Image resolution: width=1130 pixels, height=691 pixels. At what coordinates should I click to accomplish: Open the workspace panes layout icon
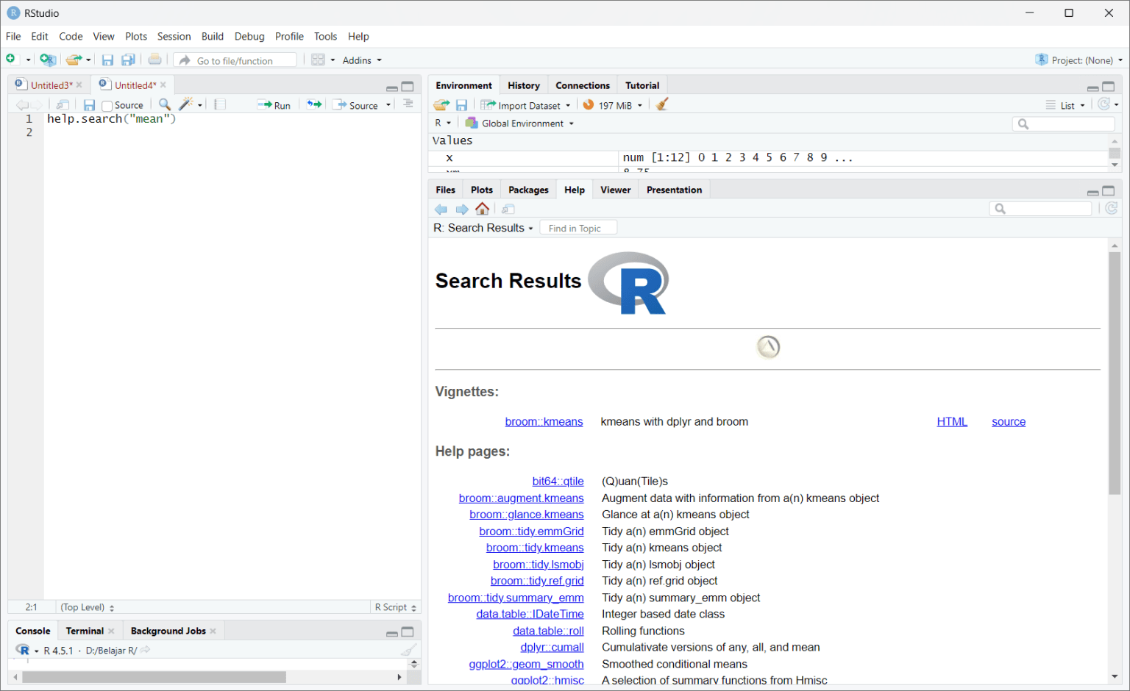point(318,60)
